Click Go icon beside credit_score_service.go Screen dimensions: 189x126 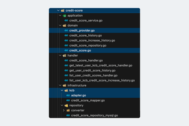66,20
